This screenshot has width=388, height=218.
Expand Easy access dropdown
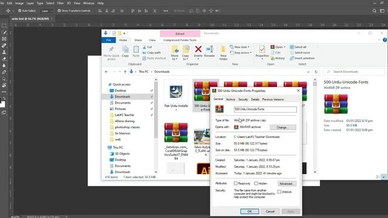click(241, 53)
